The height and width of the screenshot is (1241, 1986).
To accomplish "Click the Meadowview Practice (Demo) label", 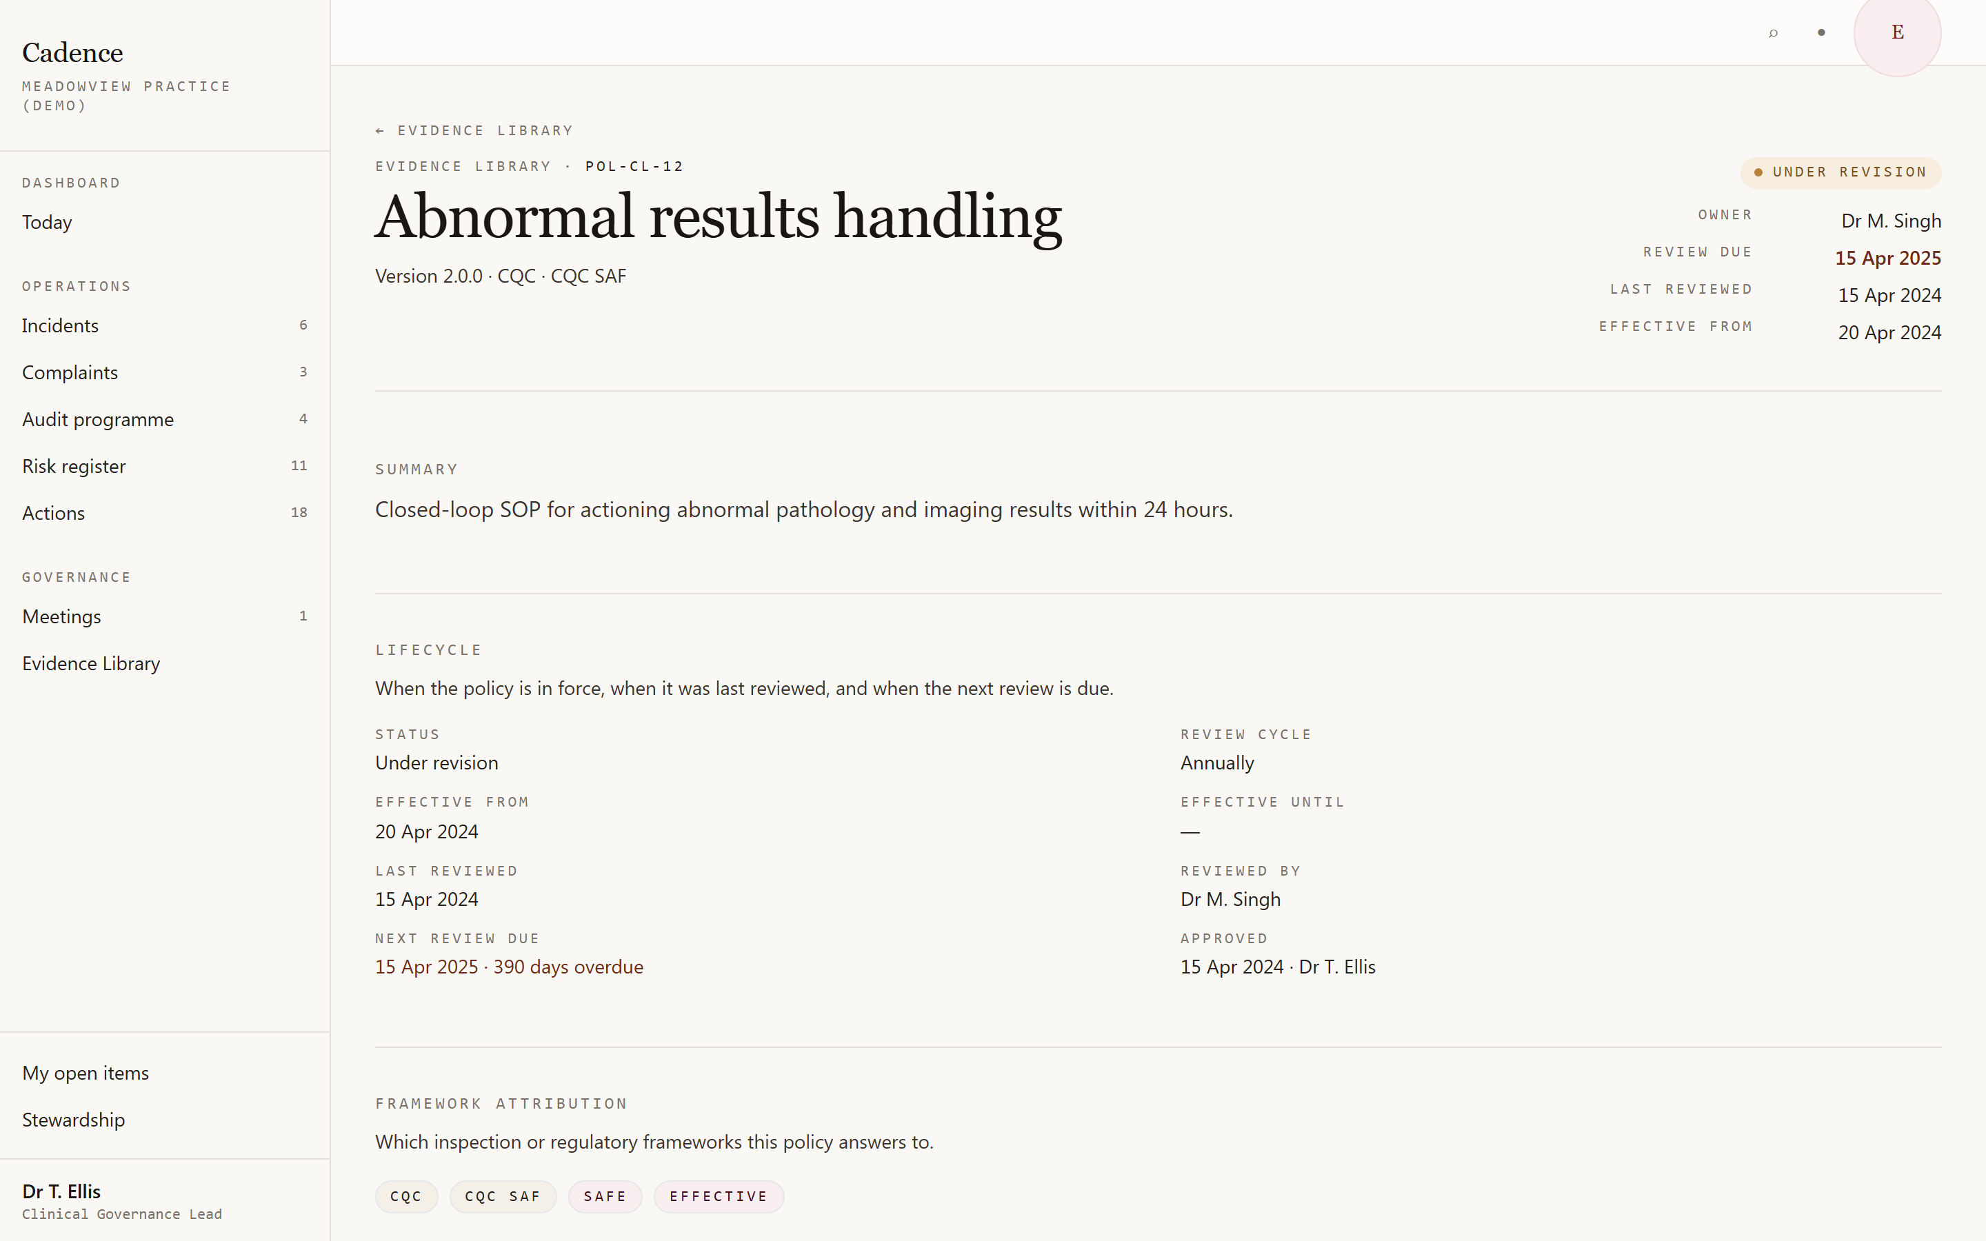I will [126, 96].
